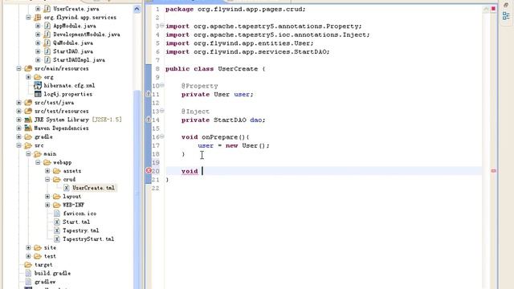514x289 pixels.
Task: Fold the imports block at line 3
Action: (162, 25)
